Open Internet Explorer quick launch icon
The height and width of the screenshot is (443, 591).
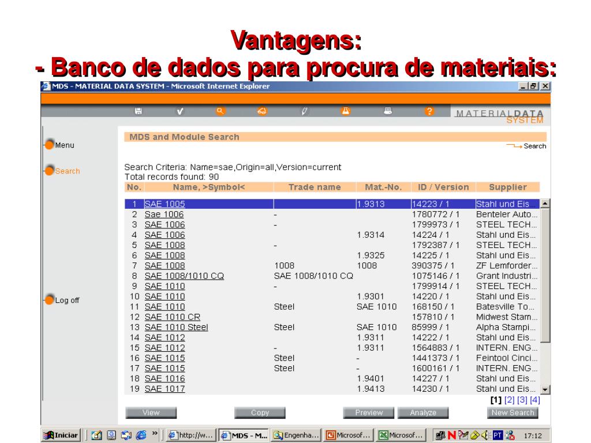(x=141, y=435)
